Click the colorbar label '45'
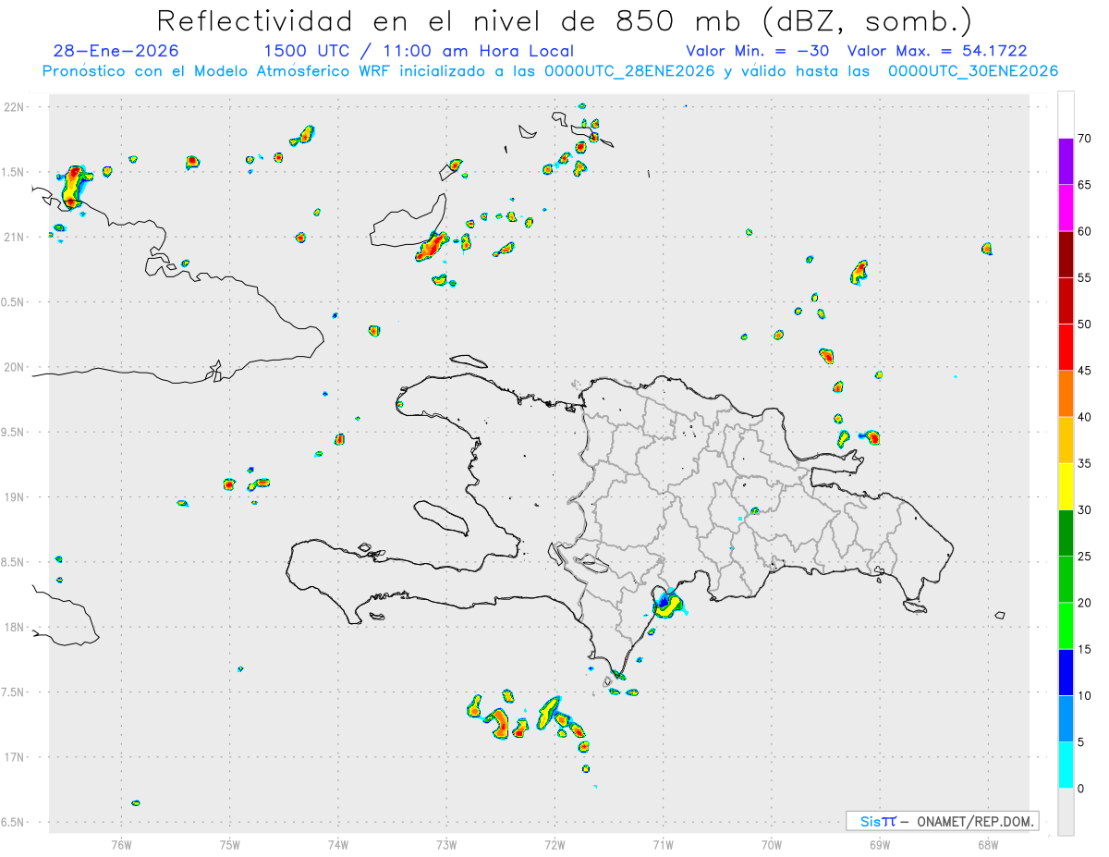 1085,371
